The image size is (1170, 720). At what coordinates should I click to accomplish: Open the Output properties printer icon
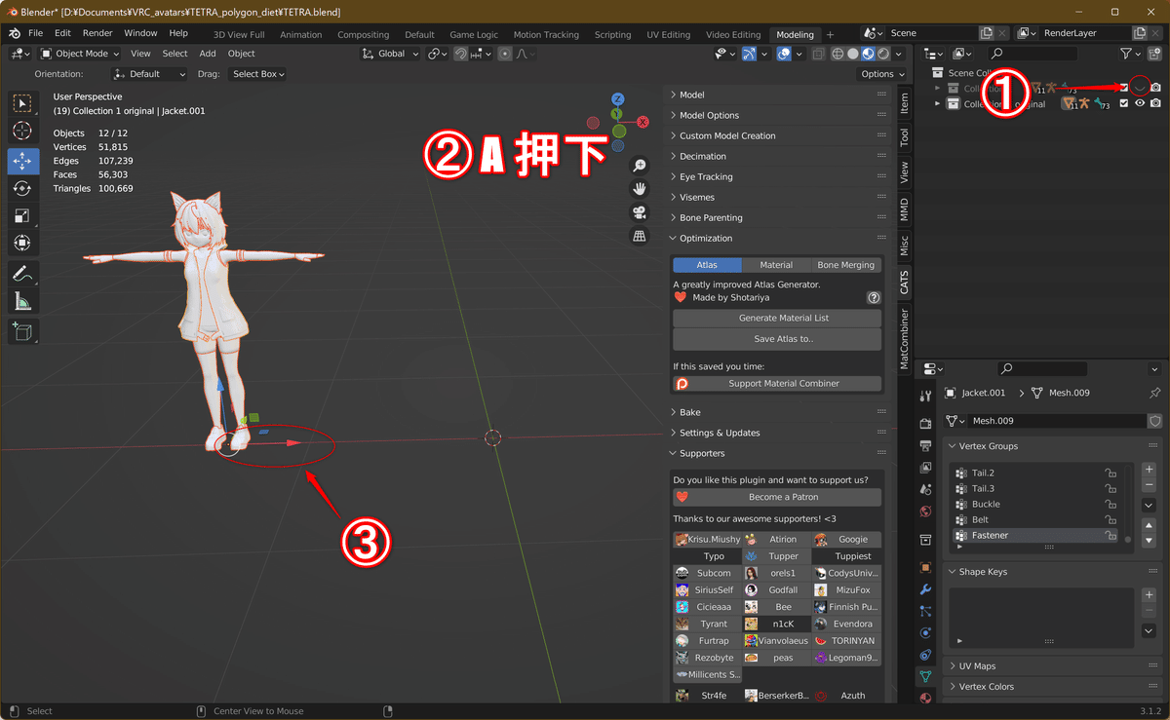925,445
